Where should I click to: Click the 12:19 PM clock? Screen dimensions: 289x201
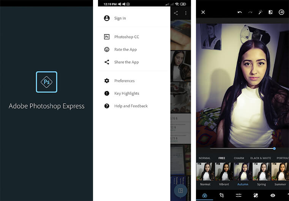pyautogui.click(x=110, y=4)
